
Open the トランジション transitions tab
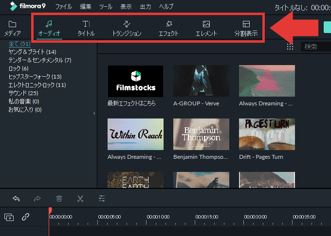127,29
